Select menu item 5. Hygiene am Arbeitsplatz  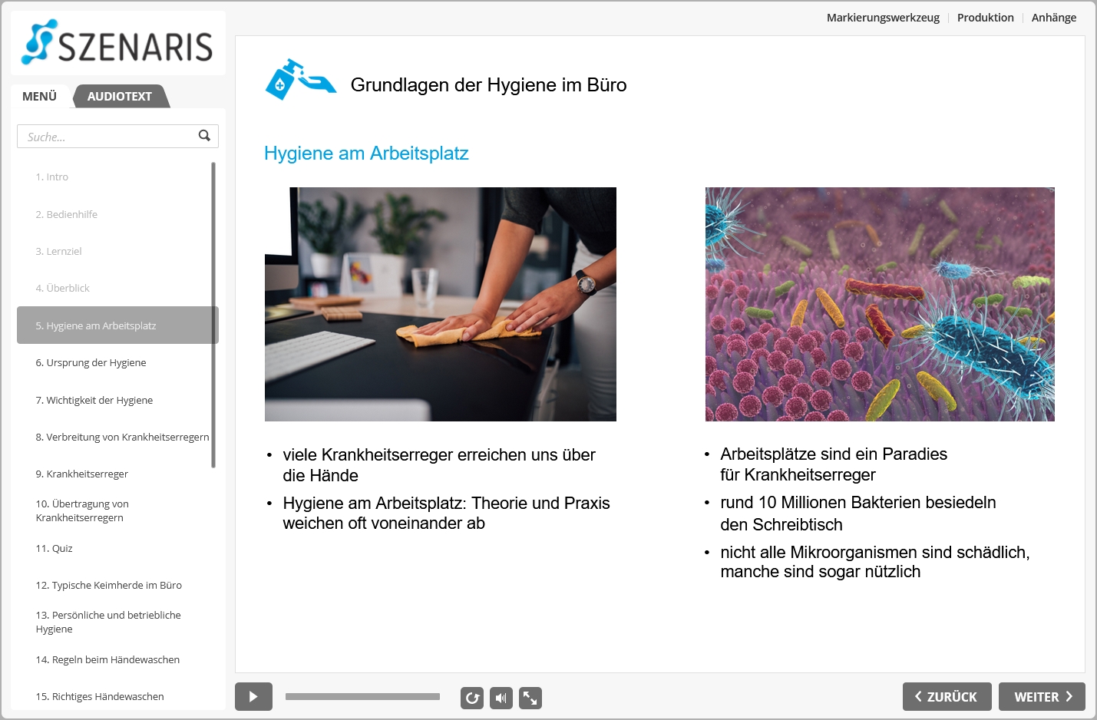(117, 325)
